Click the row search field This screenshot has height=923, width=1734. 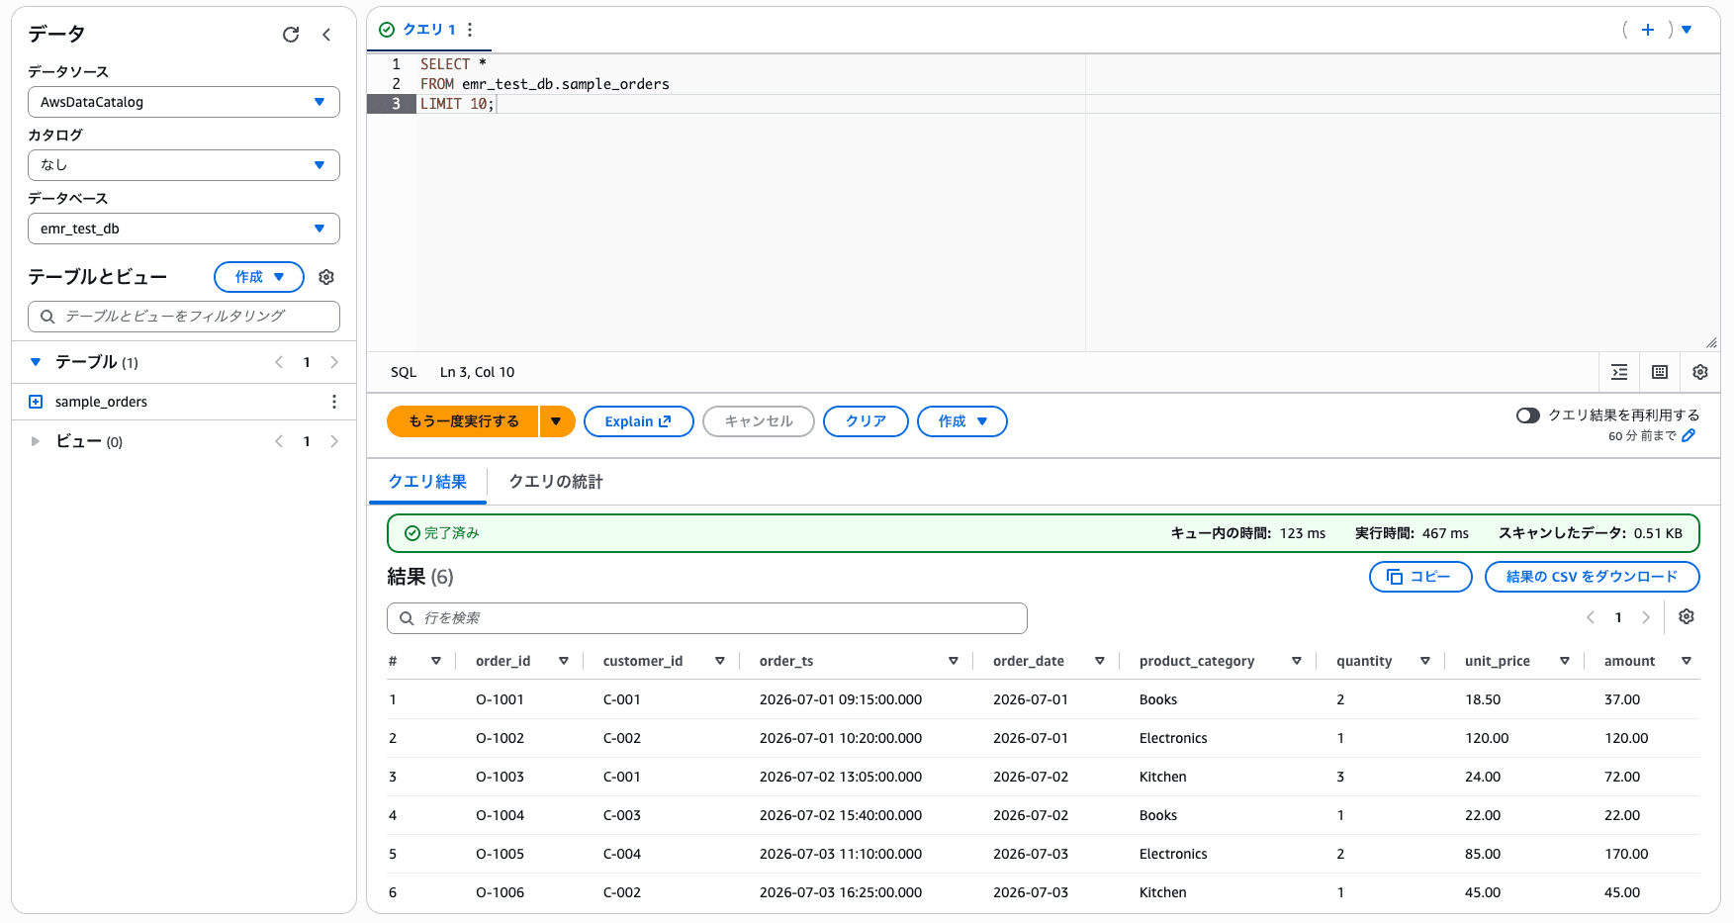pos(707,618)
